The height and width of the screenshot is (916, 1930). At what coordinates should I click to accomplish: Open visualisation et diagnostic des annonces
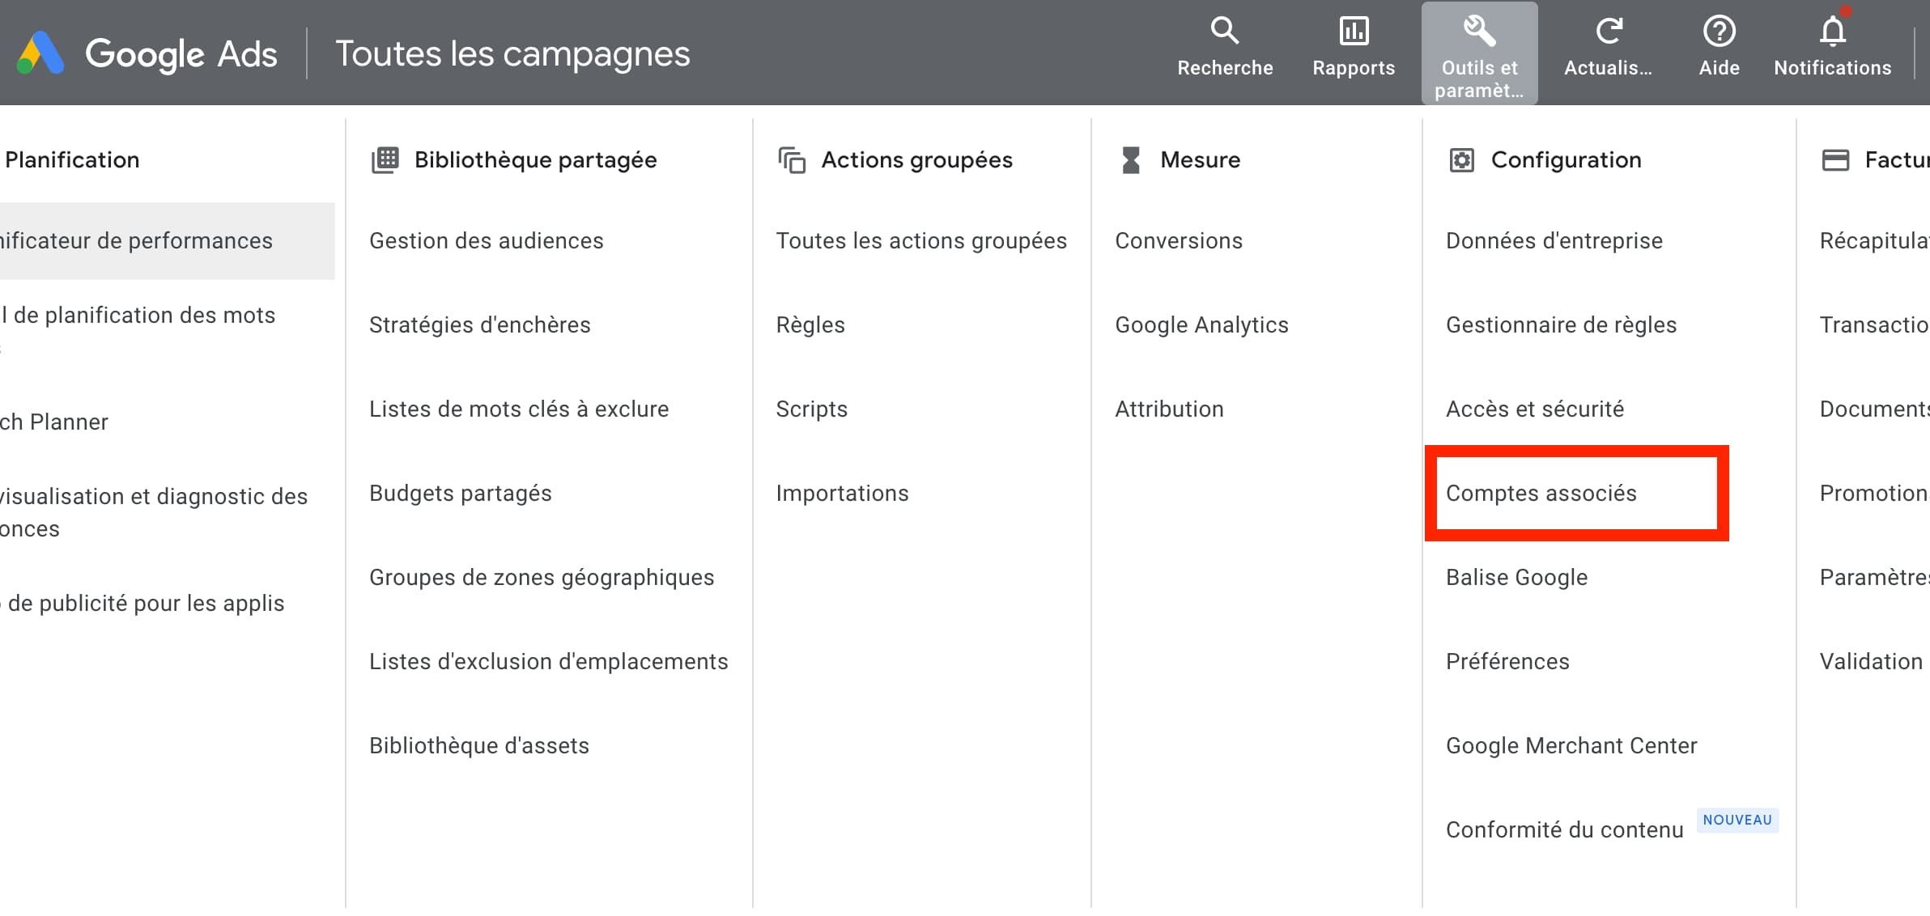click(x=154, y=513)
